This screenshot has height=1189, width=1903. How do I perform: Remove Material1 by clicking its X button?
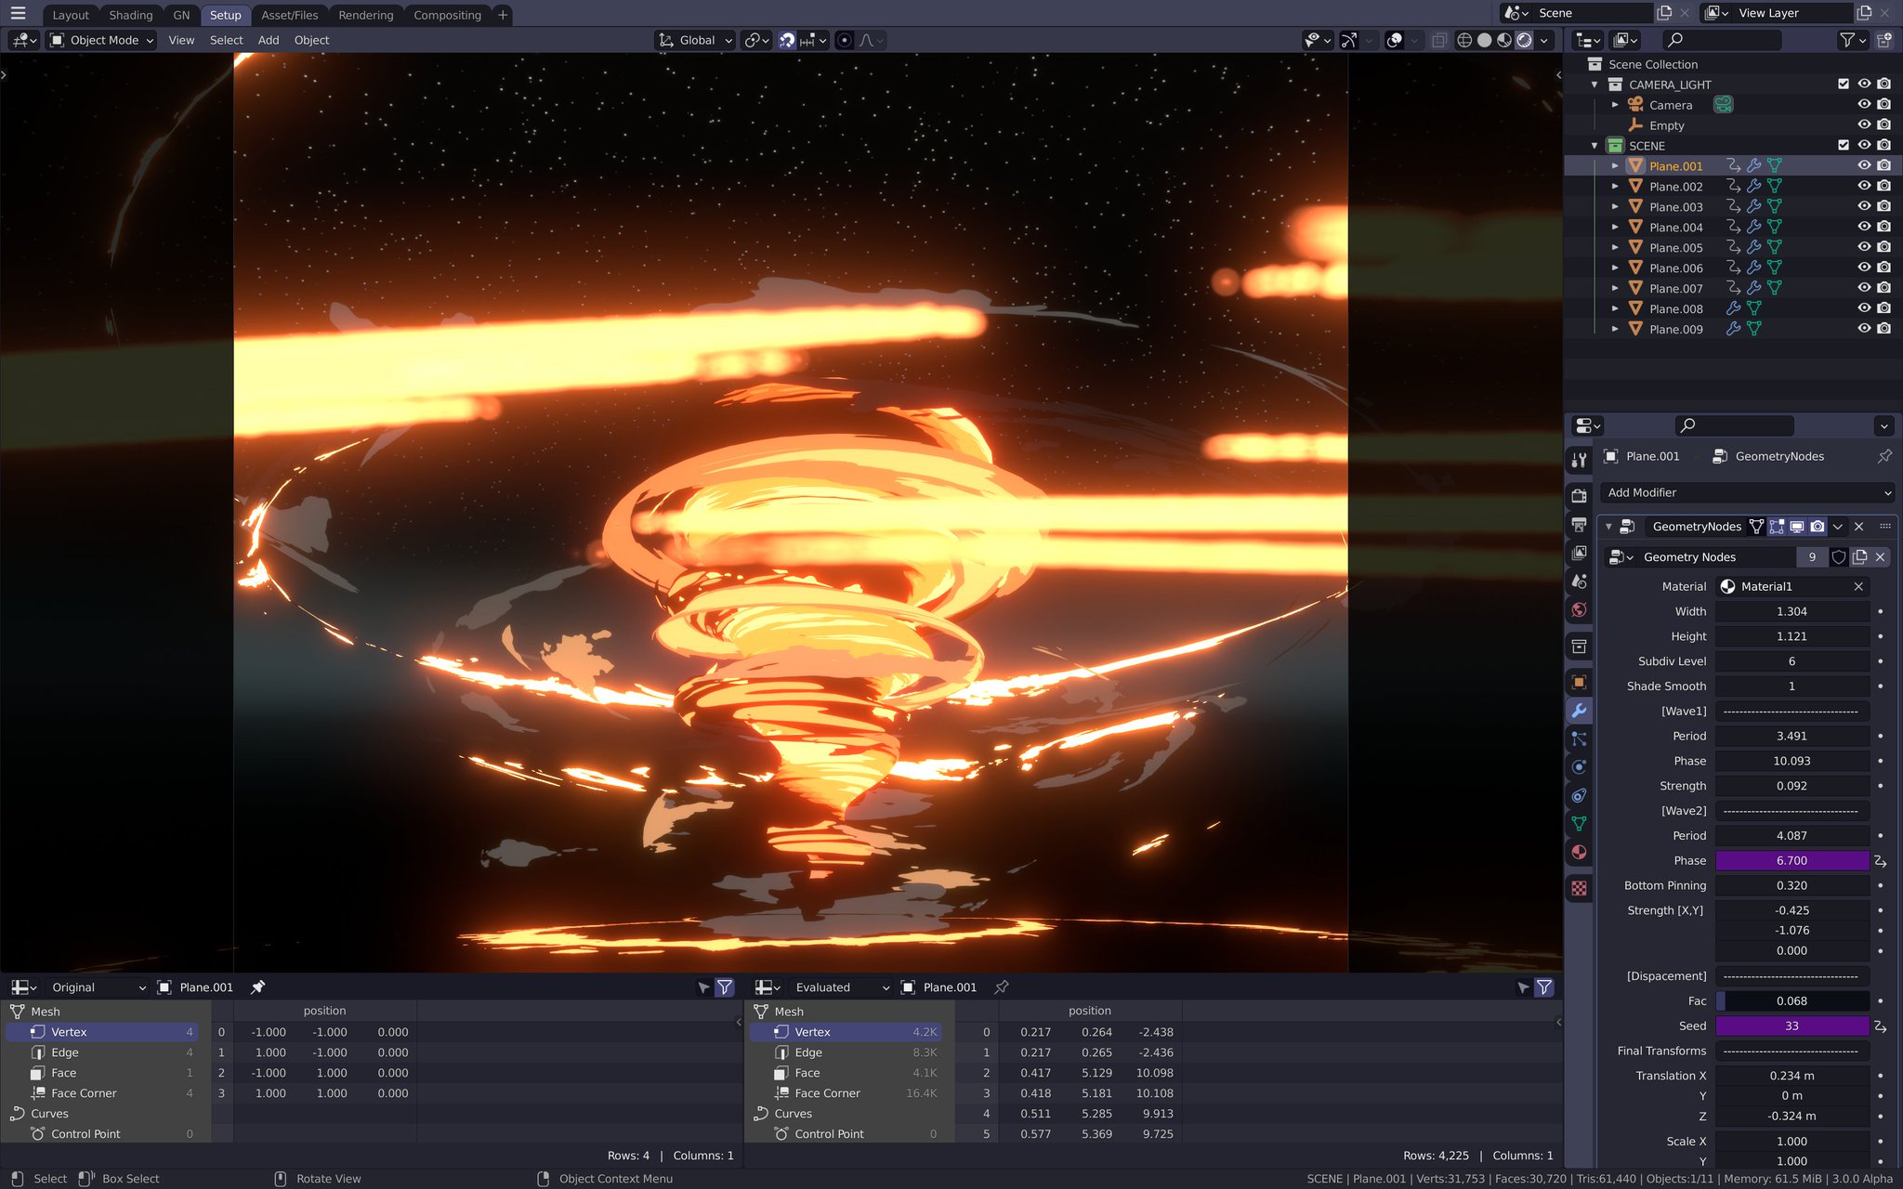(1859, 586)
